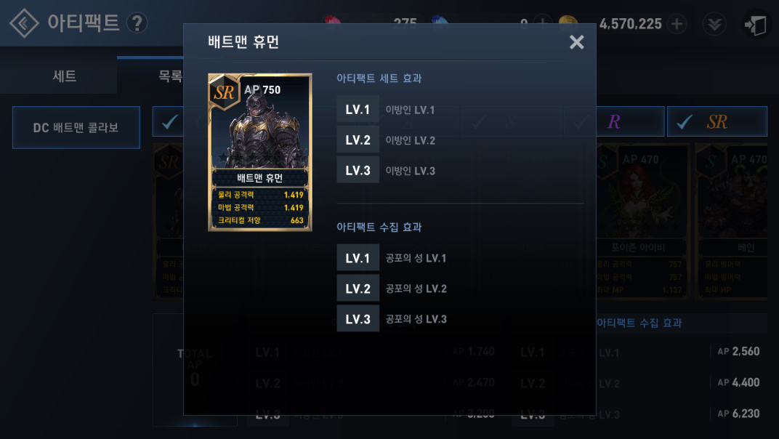Click the gold coin currency icon
779x439 pixels.
pyautogui.click(x=568, y=23)
